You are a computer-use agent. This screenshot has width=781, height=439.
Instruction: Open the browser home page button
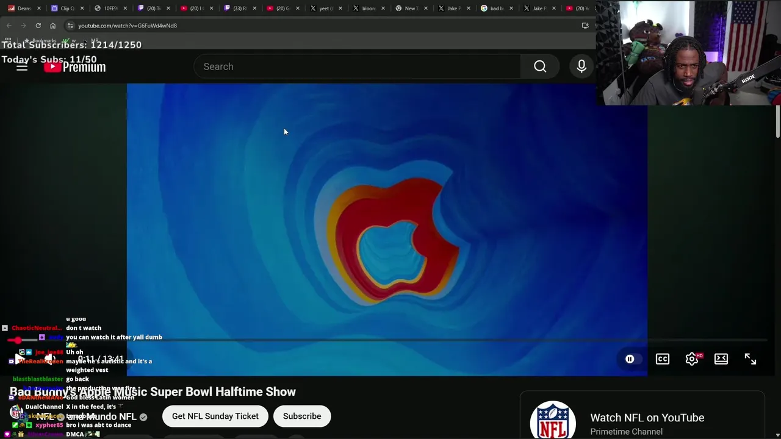pos(52,26)
